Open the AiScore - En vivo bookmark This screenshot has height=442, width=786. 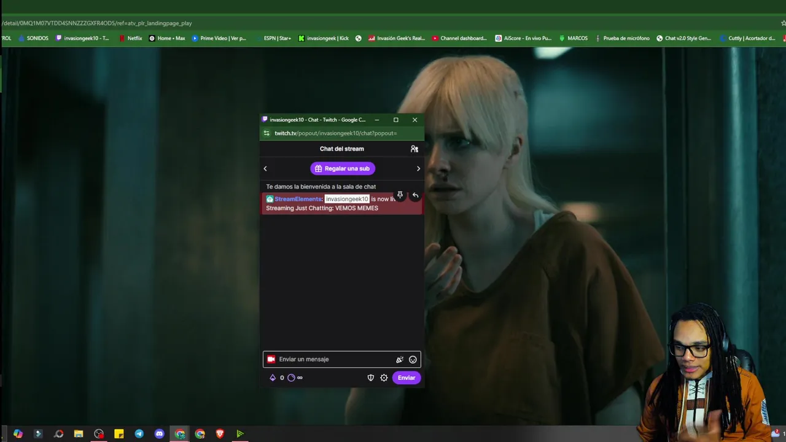[524, 38]
